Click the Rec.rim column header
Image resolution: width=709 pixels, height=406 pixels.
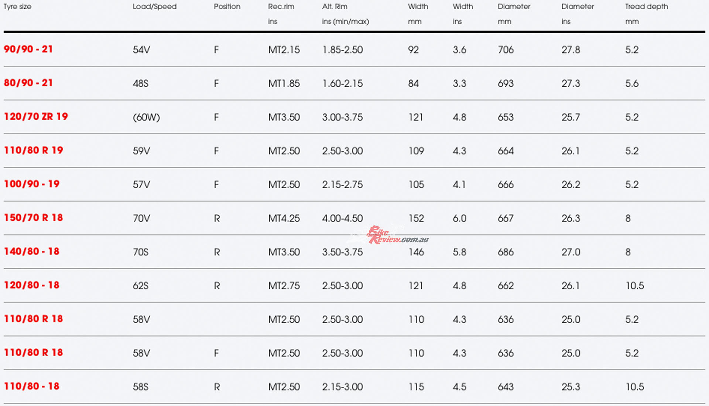click(281, 7)
